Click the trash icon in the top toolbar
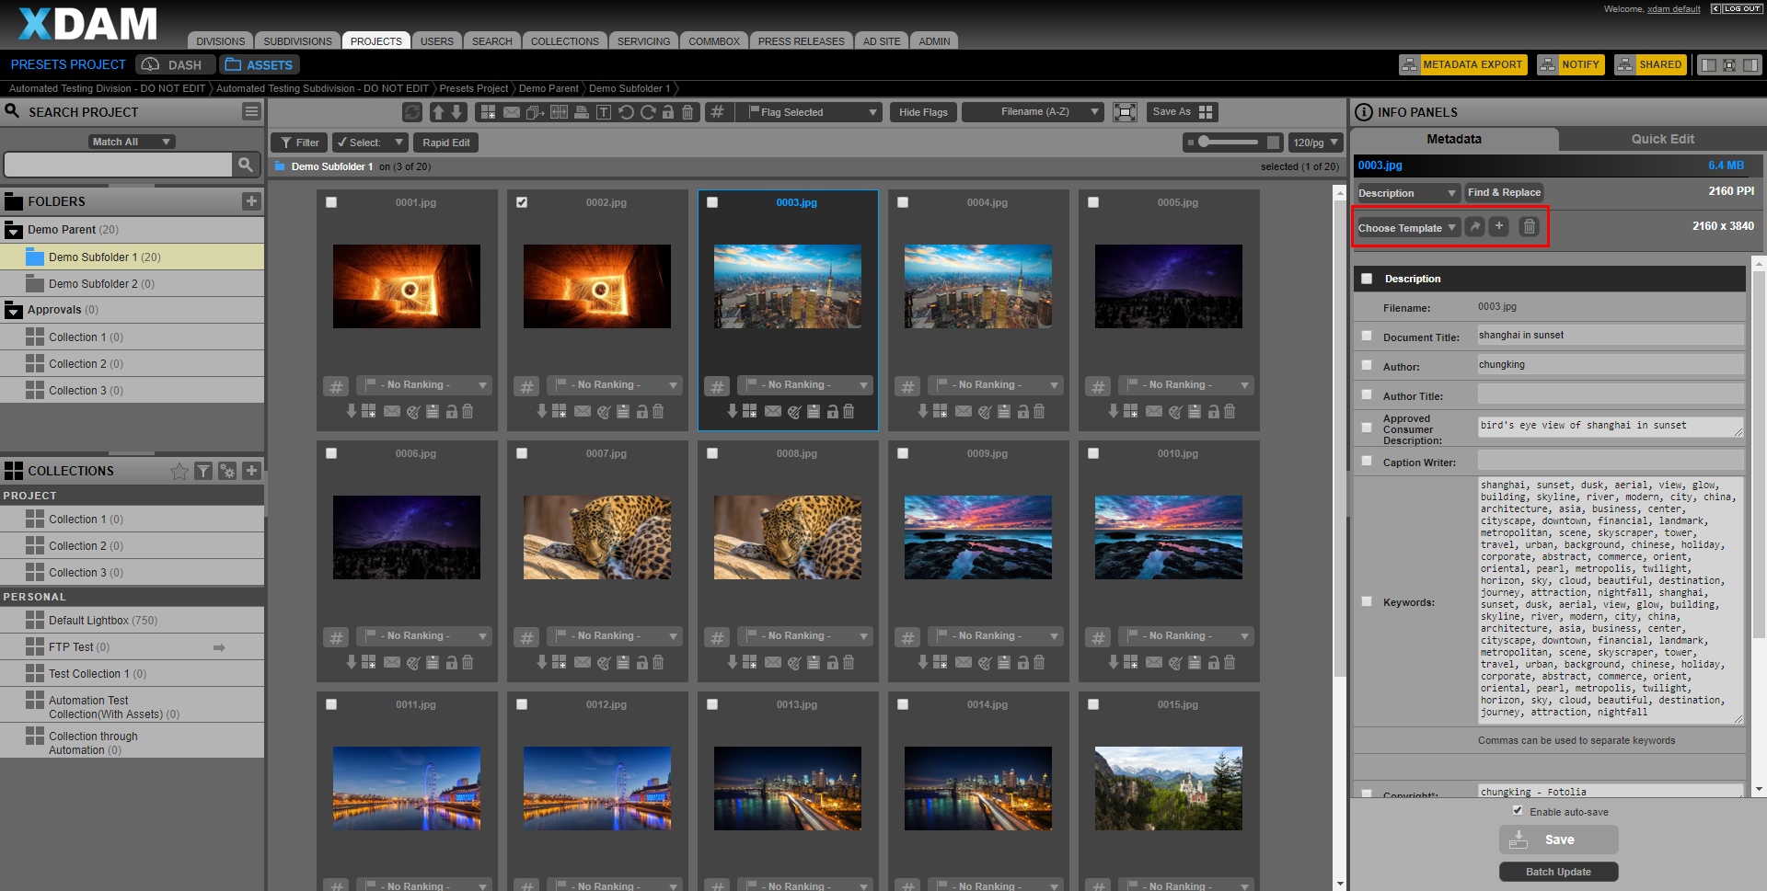Viewport: 1767px width, 891px height. 687,112
